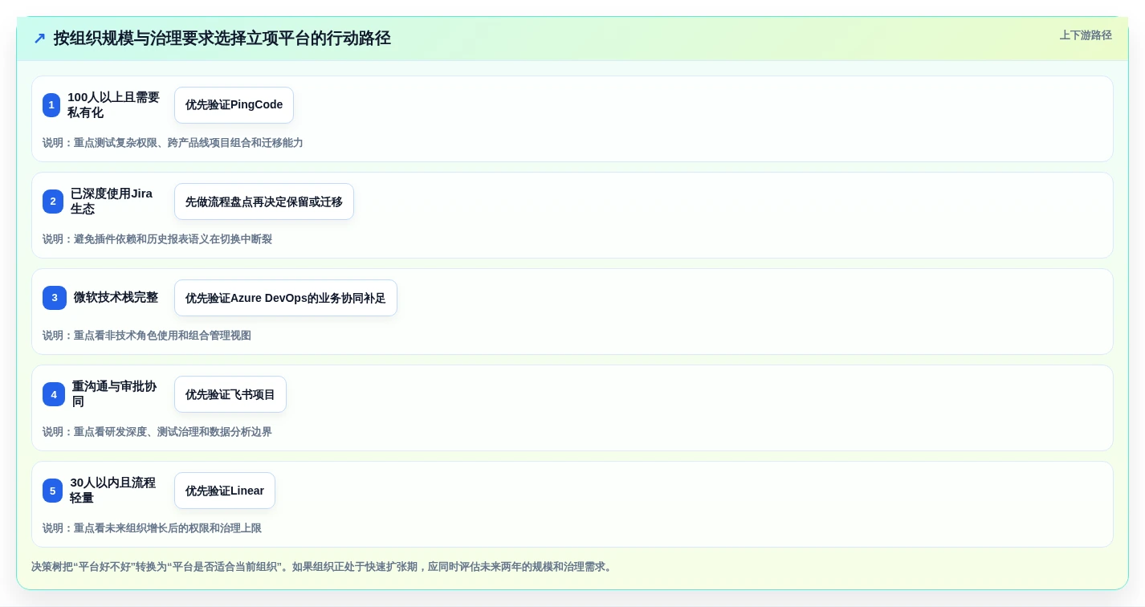1145x607 pixels.
Task: Select step number badge 3
Action: click(x=55, y=298)
